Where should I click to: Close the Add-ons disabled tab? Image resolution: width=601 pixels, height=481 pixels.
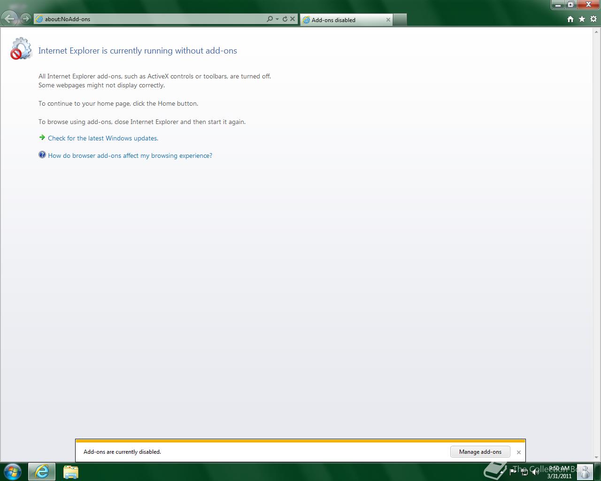[x=388, y=20]
